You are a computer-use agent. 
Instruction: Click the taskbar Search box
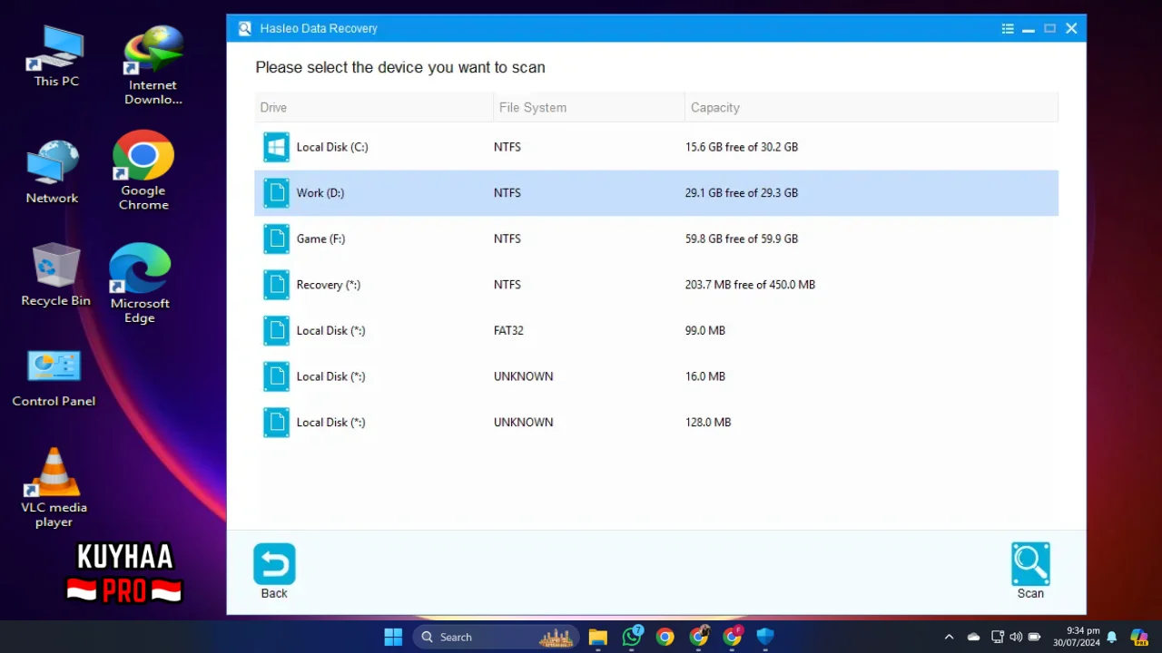(495, 637)
